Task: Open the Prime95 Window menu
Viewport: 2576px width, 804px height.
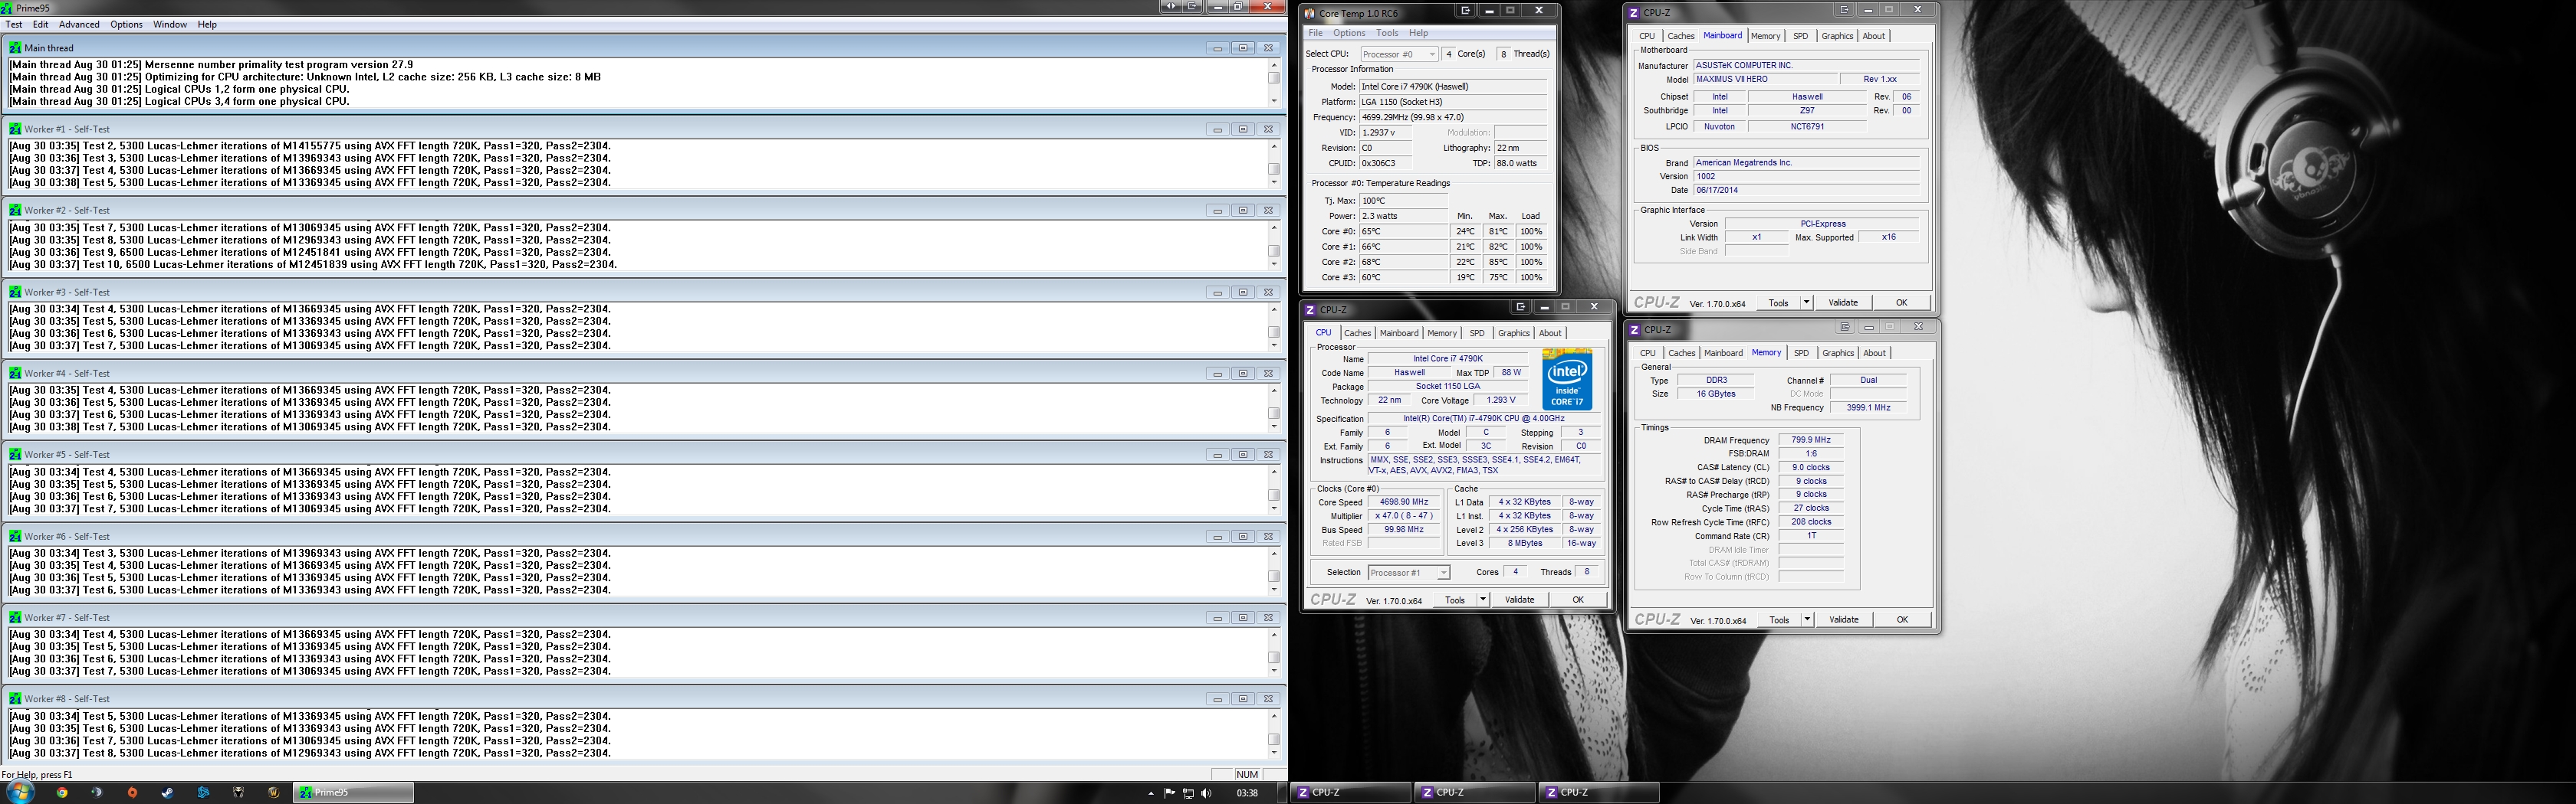Action: tap(170, 24)
